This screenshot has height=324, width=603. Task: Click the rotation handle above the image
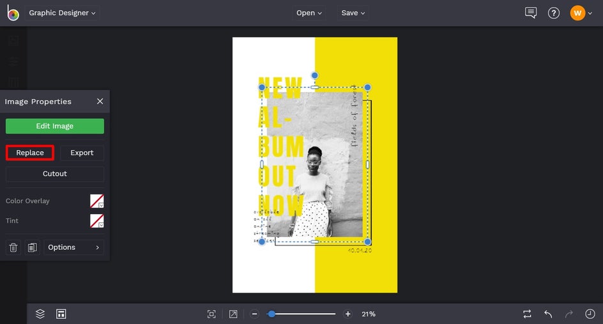pos(314,75)
